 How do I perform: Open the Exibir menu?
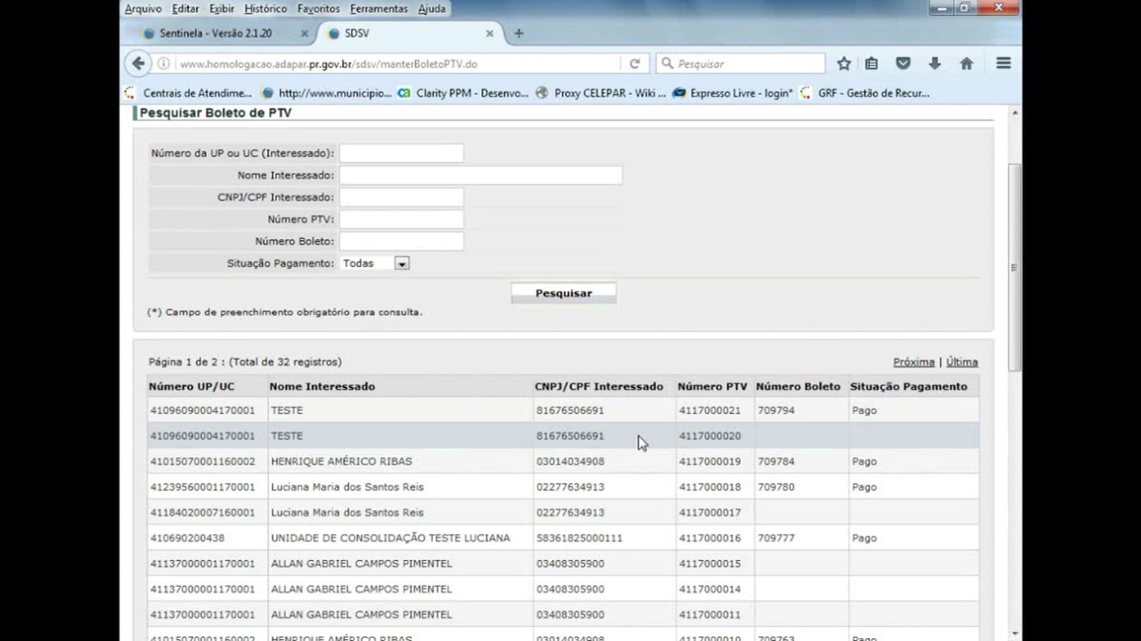[222, 9]
